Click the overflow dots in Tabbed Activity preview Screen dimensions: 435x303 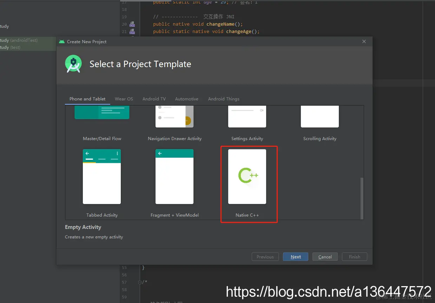117,153
